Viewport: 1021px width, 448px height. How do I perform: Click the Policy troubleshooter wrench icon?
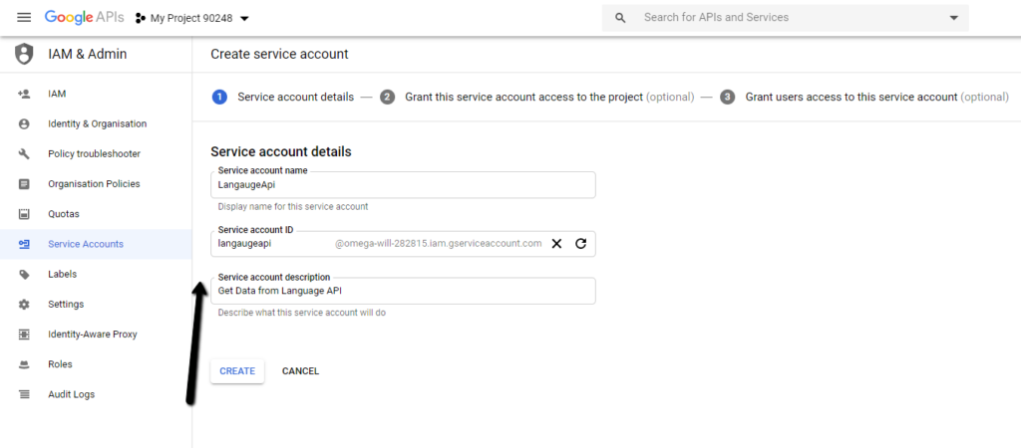24,154
